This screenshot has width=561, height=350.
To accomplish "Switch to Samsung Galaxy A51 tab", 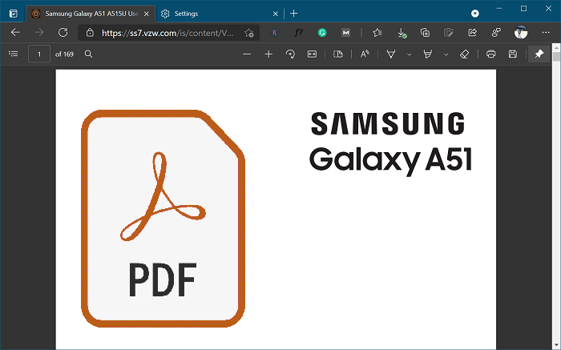I will tap(91, 14).
